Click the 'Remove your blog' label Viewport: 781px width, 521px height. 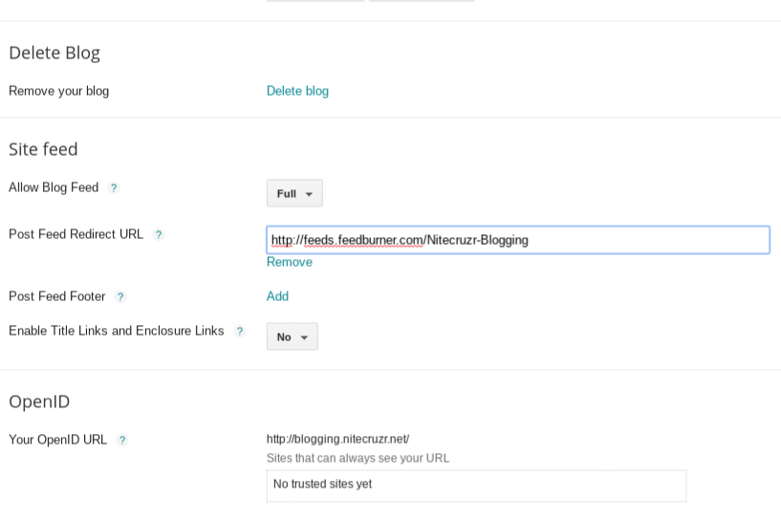click(x=58, y=91)
